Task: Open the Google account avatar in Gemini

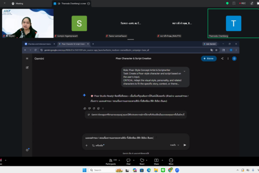Action: (x=234, y=58)
